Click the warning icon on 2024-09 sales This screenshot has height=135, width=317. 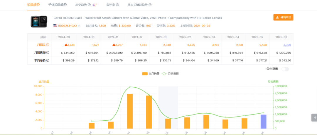[66, 45]
